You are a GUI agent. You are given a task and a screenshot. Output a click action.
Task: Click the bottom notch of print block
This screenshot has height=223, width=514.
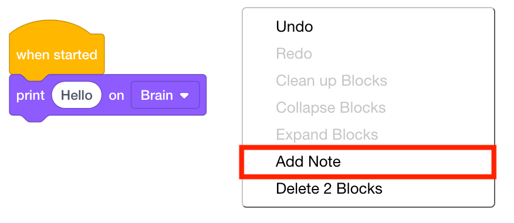tap(36, 119)
